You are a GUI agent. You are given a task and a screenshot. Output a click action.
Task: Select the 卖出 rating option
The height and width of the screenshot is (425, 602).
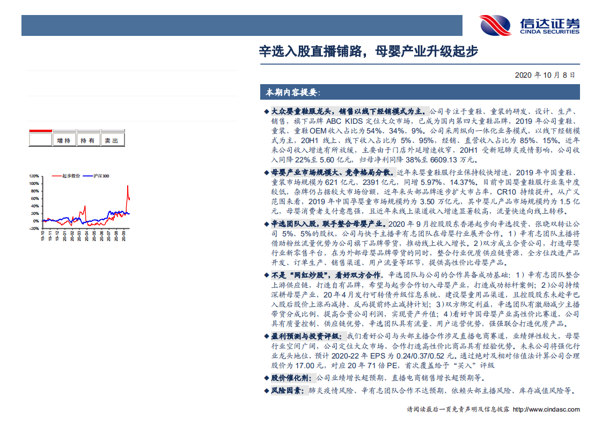coord(112,139)
